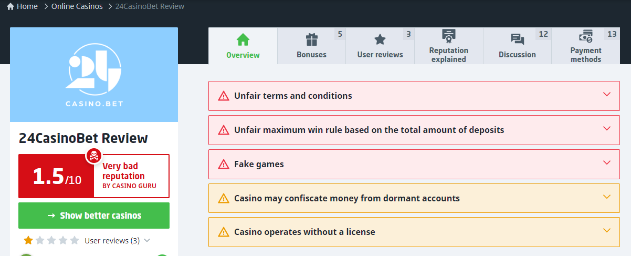Switch to the Overview tab
This screenshot has height=256, width=631.
[x=243, y=46]
